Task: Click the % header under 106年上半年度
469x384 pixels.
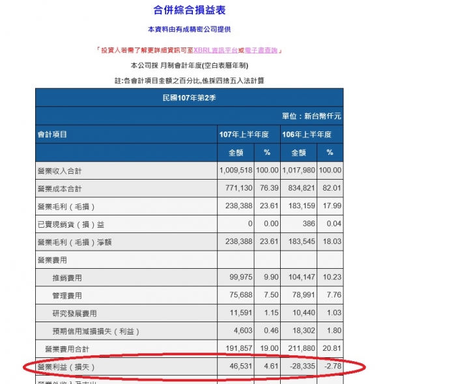Action: (330, 152)
